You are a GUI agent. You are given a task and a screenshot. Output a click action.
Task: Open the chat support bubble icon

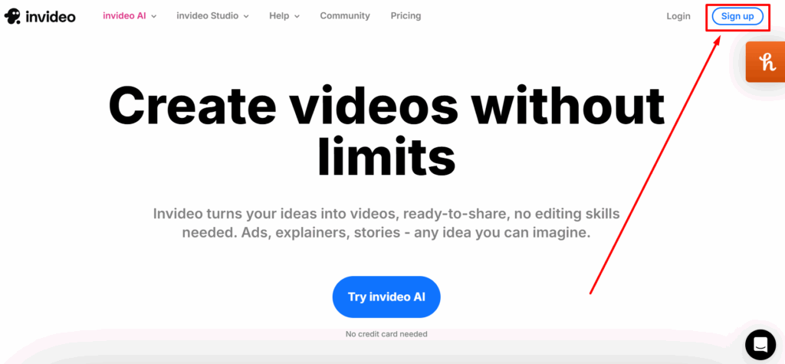click(760, 345)
